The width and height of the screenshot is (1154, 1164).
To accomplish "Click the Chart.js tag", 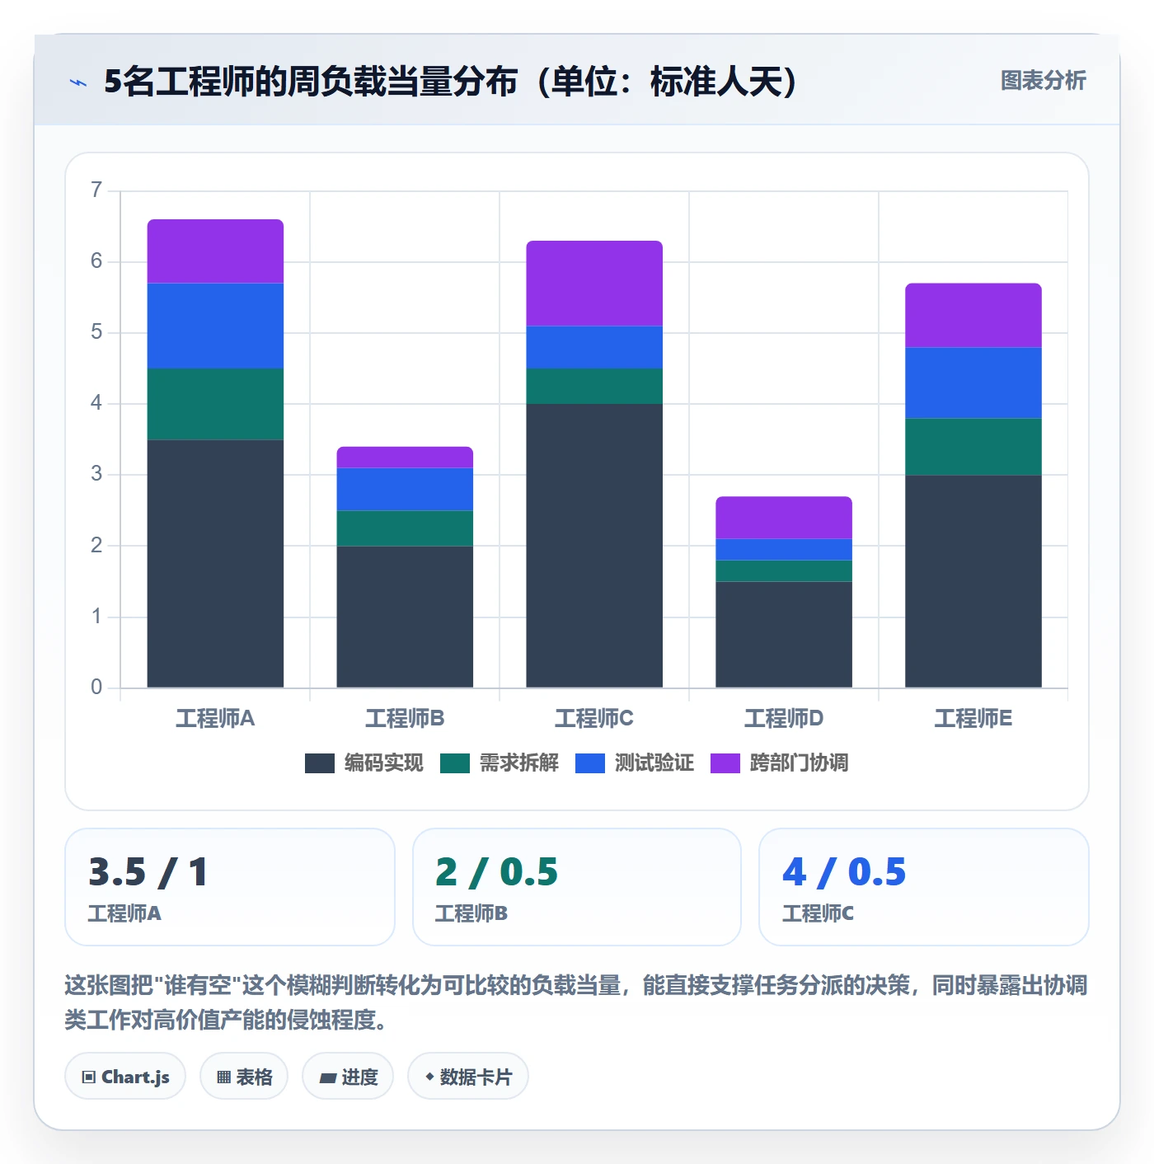I will (125, 1076).
